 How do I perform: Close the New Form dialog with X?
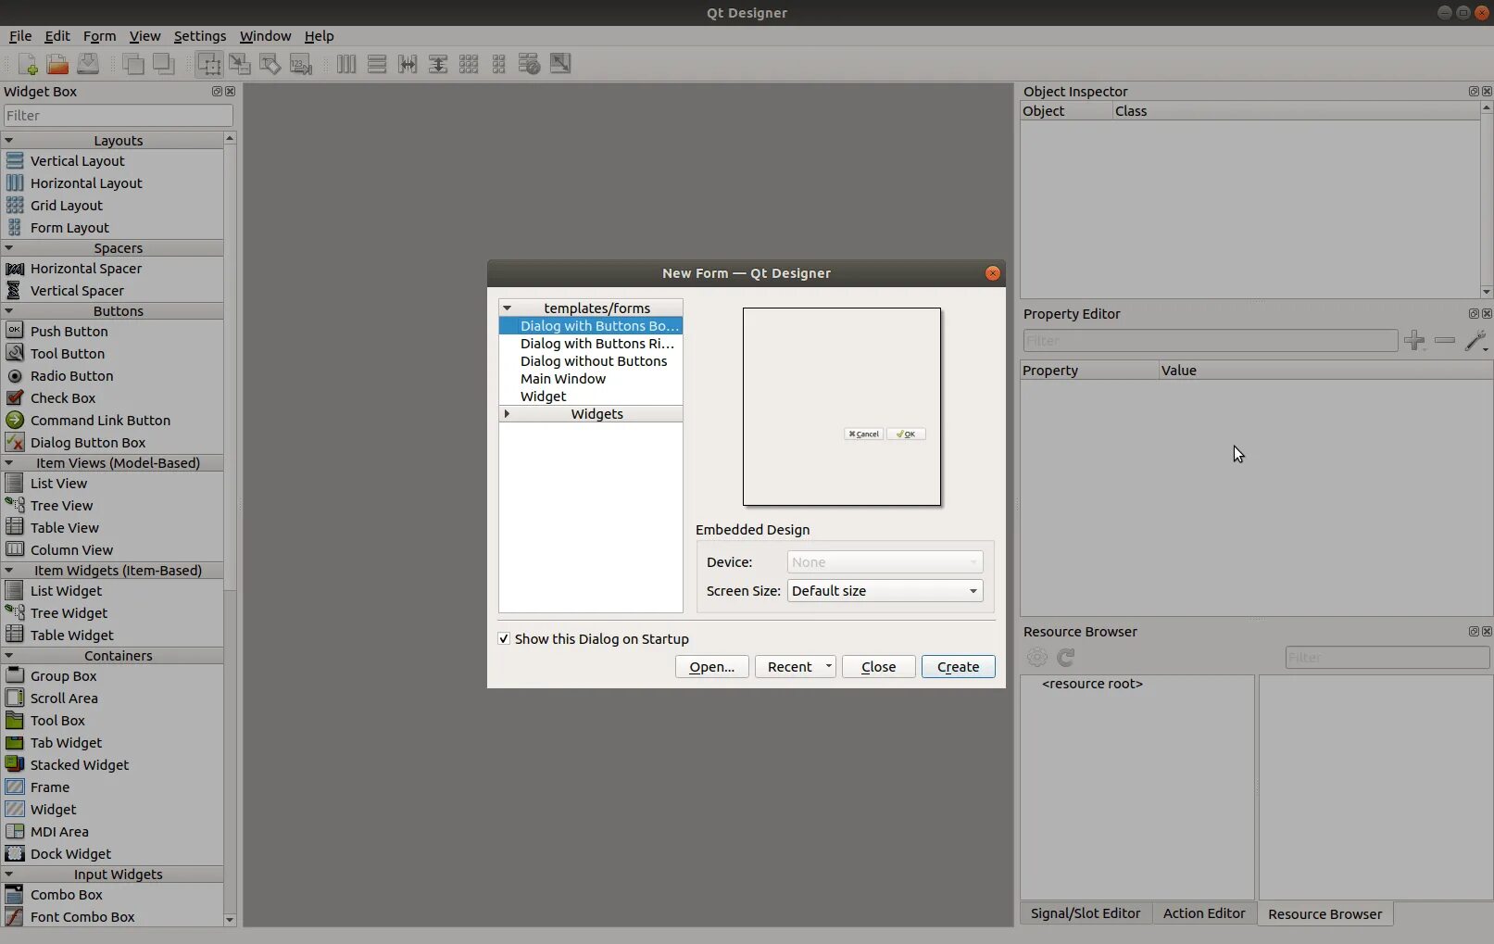[993, 273]
